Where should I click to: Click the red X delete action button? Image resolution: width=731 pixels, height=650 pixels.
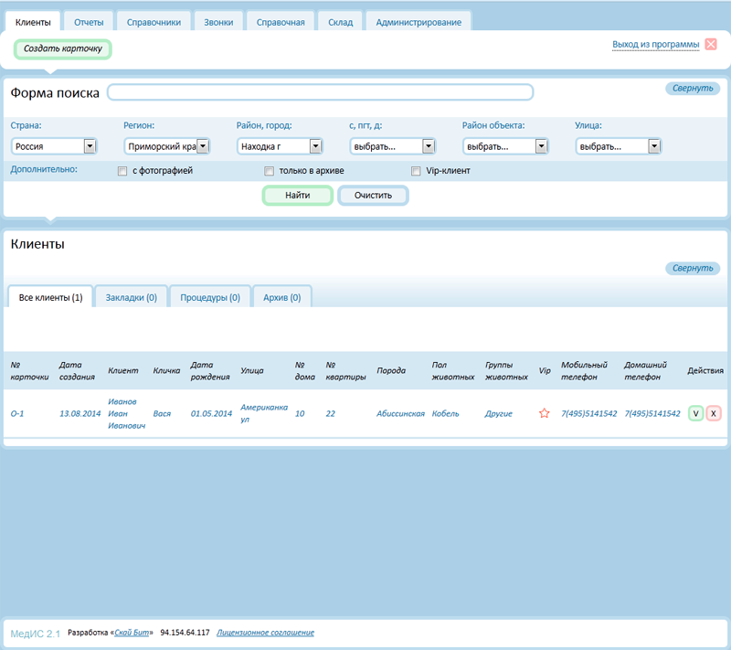[714, 413]
